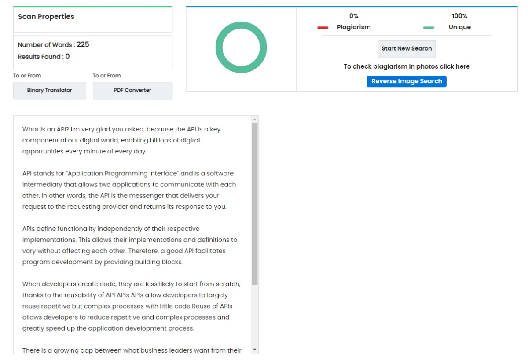This screenshot has height=361, width=528.
Task: Click the green Unique legend marker
Action: coord(429,27)
